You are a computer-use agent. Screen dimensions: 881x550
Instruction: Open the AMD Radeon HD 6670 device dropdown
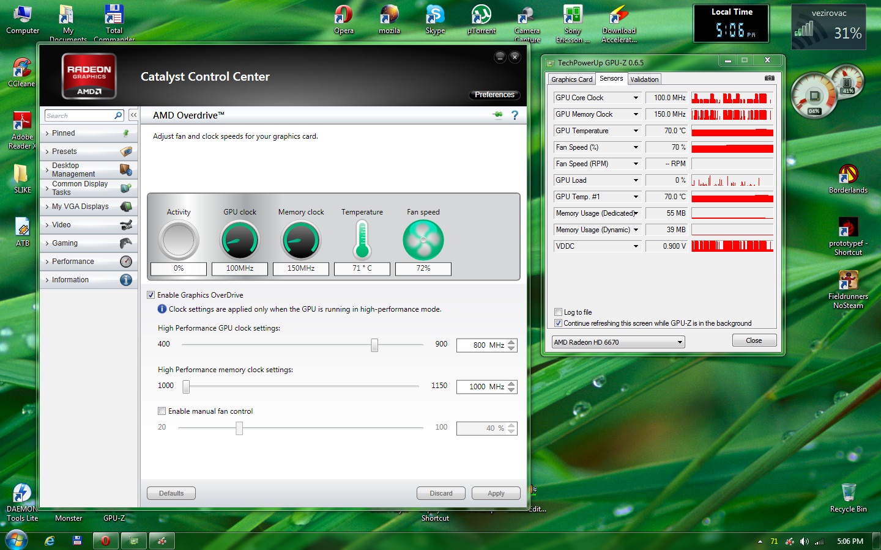680,342
